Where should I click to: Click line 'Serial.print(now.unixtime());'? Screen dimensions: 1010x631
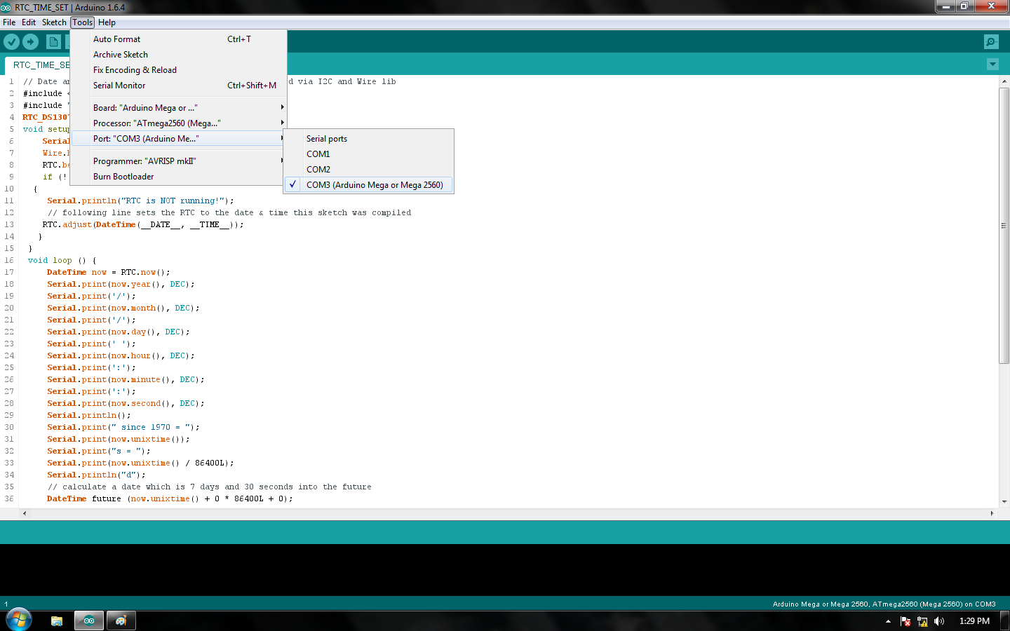(119, 439)
